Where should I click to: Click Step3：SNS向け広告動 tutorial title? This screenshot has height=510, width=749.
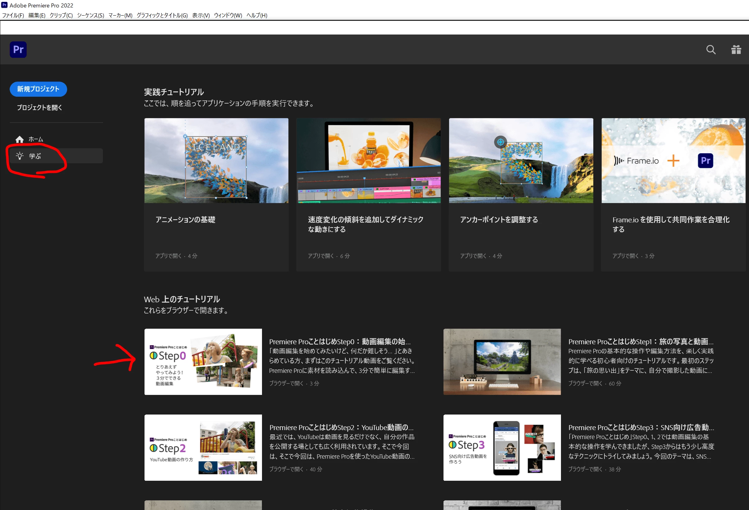[641, 427]
